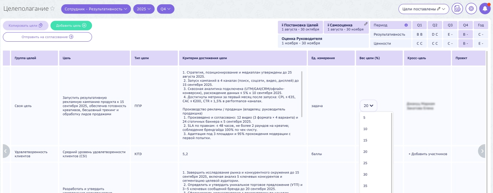Click Добавить цель button

71,25
